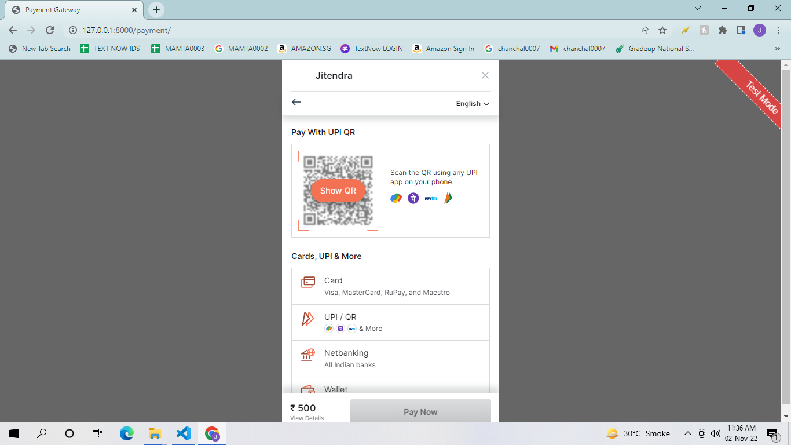The width and height of the screenshot is (791, 445).
Task: Click the UPI / QR arrow icon
Action: point(307,320)
